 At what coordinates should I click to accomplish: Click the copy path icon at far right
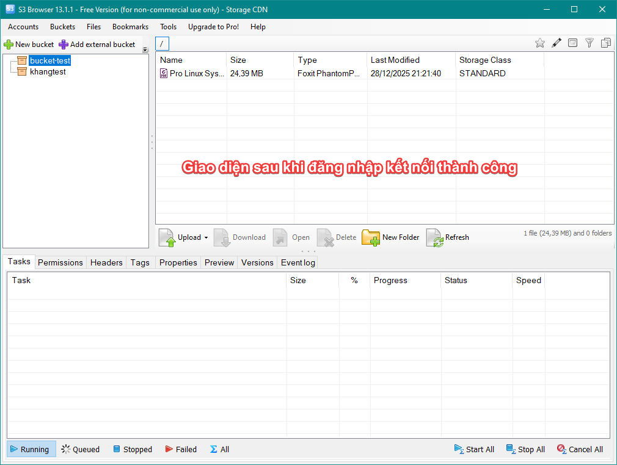606,43
